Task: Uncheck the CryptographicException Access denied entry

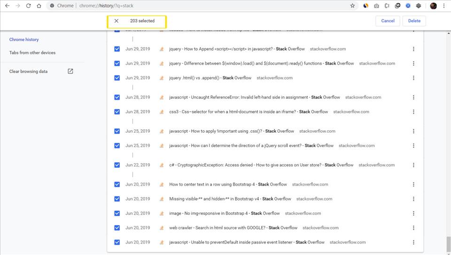Action: [117, 165]
